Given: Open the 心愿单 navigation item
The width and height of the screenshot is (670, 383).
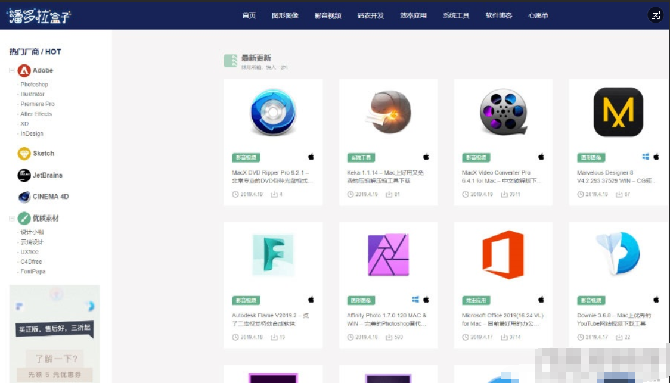Looking at the screenshot, I should tap(538, 15).
